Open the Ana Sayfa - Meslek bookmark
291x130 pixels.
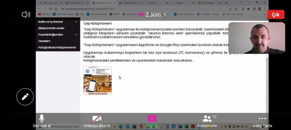pos(208,14)
